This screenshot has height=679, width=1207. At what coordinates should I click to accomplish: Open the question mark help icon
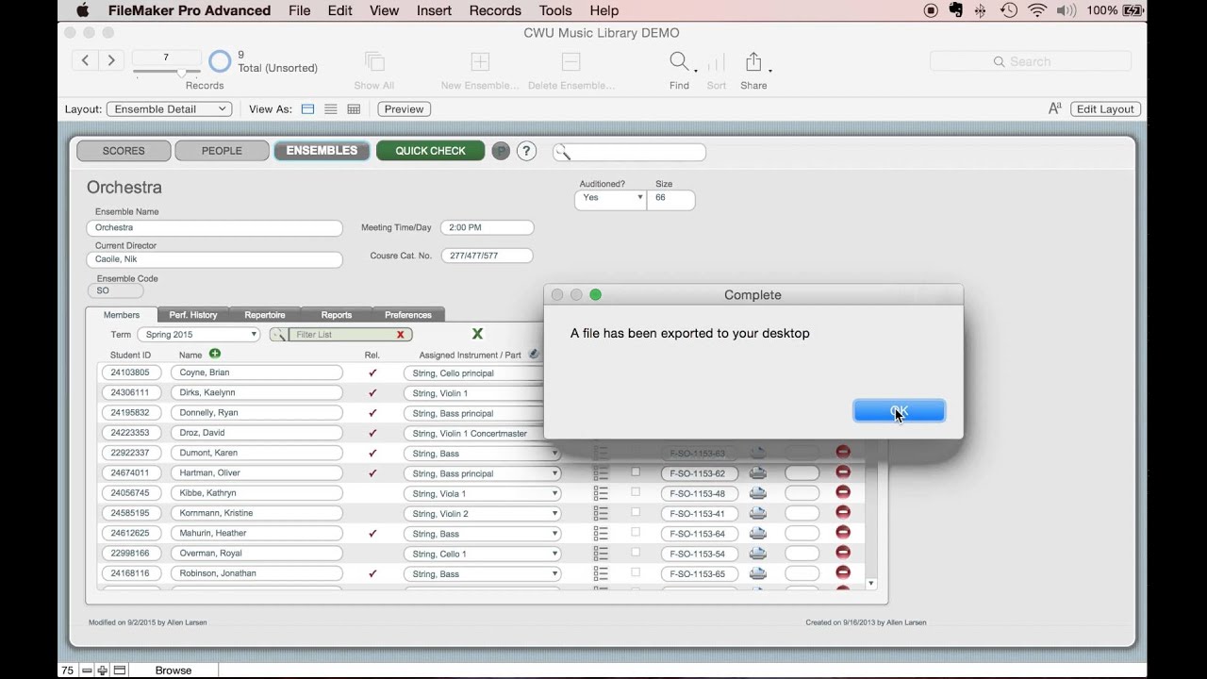click(526, 151)
